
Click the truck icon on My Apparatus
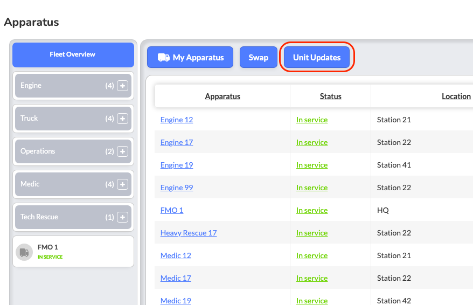pos(163,57)
